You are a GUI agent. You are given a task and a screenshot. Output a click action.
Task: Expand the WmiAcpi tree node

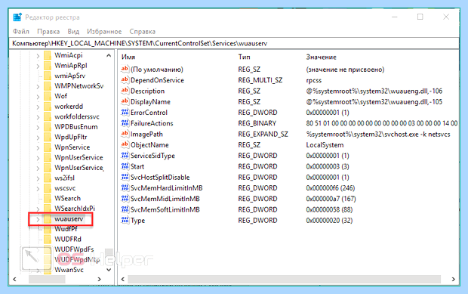pos(38,56)
